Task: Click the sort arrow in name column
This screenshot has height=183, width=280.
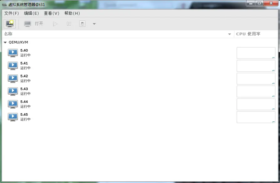Action: coord(230,34)
